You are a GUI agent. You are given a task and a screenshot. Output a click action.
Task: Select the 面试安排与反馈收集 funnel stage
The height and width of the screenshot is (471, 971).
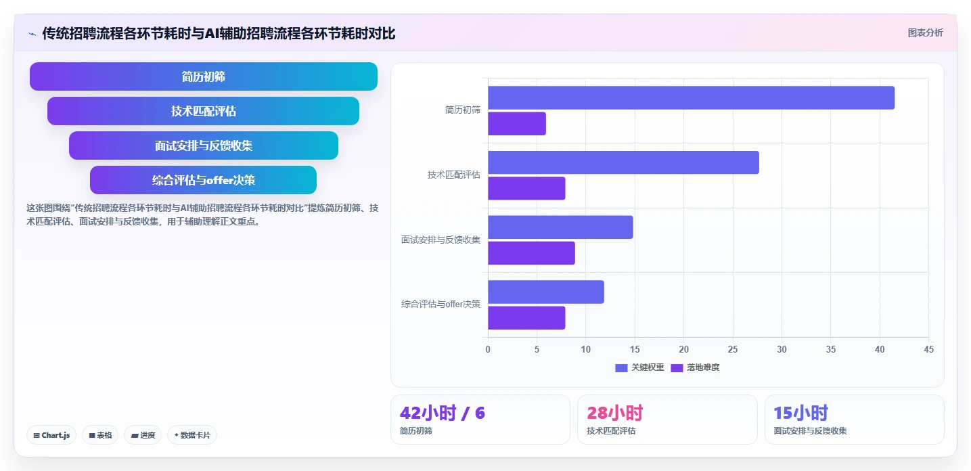204,145
